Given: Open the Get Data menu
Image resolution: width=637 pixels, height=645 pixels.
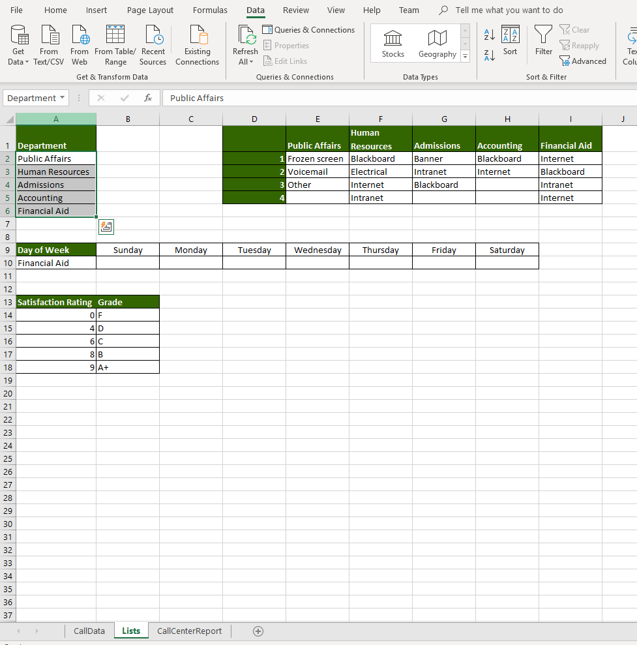Looking at the screenshot, I should point(18,45).
